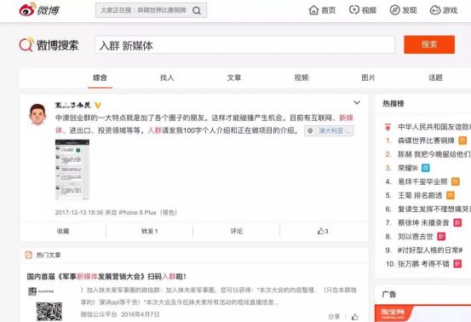
Task: Click 收藏 under the post
Action: click(63, 231)
